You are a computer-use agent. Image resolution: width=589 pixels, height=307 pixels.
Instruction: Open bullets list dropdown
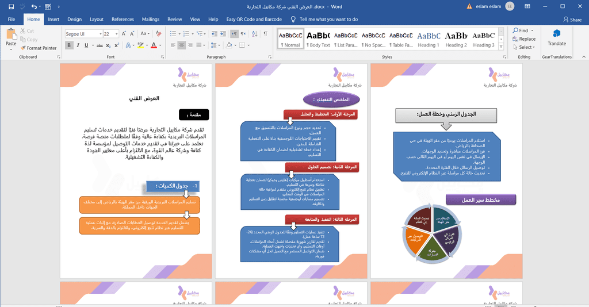pyautogui.click(x=179, y=34)
